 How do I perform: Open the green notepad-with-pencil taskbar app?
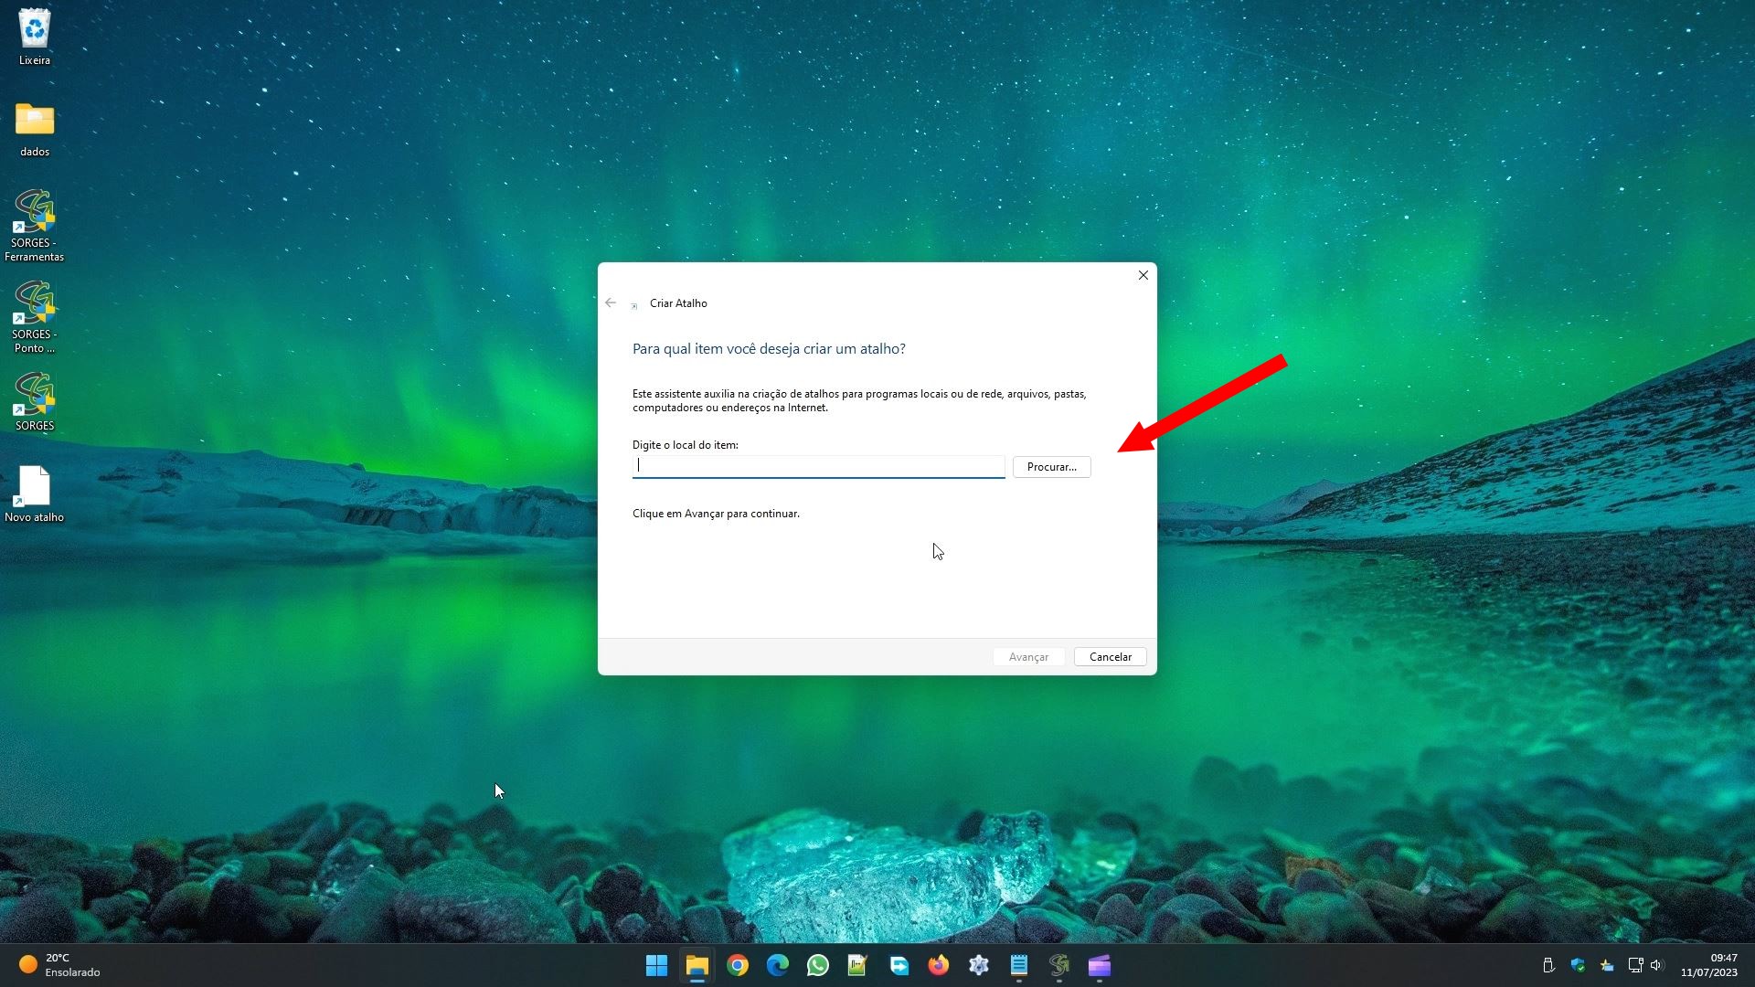pyautogui.click(x=857, y=965)
